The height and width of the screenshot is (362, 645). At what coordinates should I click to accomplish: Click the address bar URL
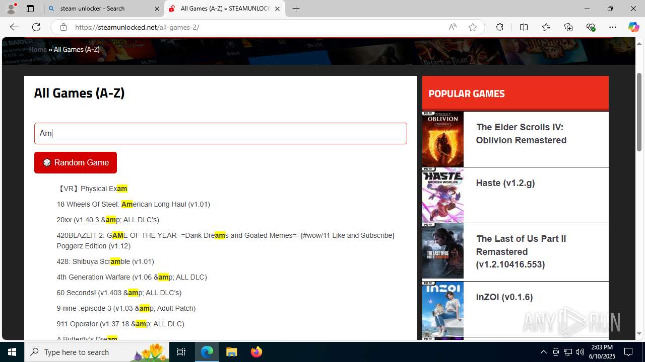137,27
